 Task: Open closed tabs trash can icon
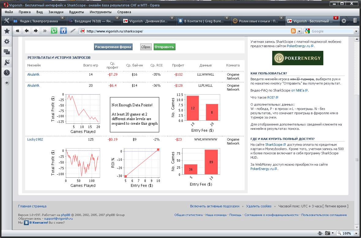[355, 21]
